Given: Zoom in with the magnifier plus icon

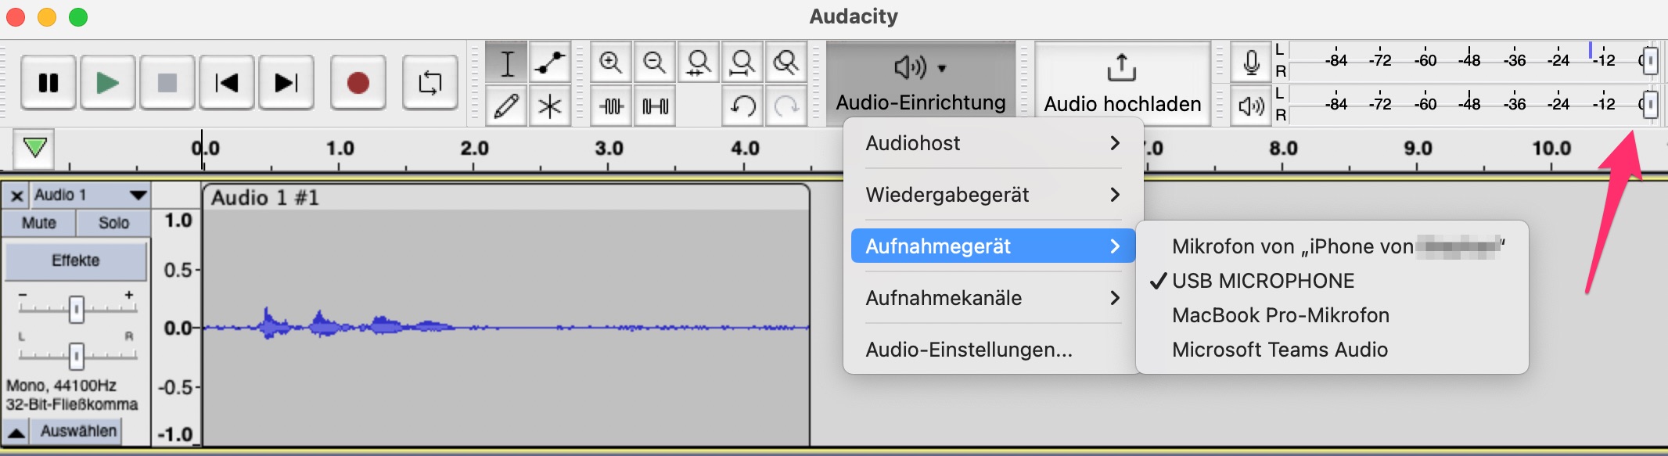Looking at the screenshot, I should (611, 63).
